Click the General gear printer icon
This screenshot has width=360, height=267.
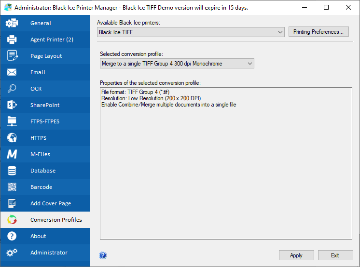point(12,23)
